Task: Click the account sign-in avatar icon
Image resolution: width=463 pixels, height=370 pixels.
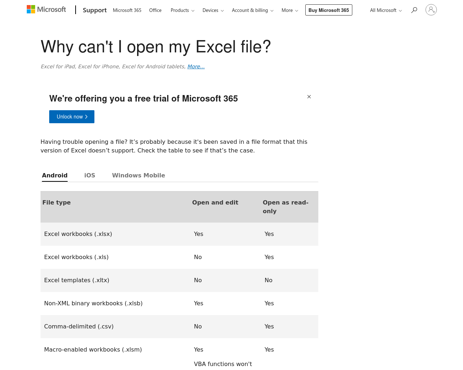Action: [431, 10]
